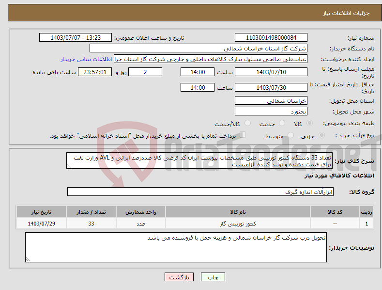The width and height of the screenshot is (382, 290).
Task: Click the تاریخ نیاز column header
Action: (42, 212)
